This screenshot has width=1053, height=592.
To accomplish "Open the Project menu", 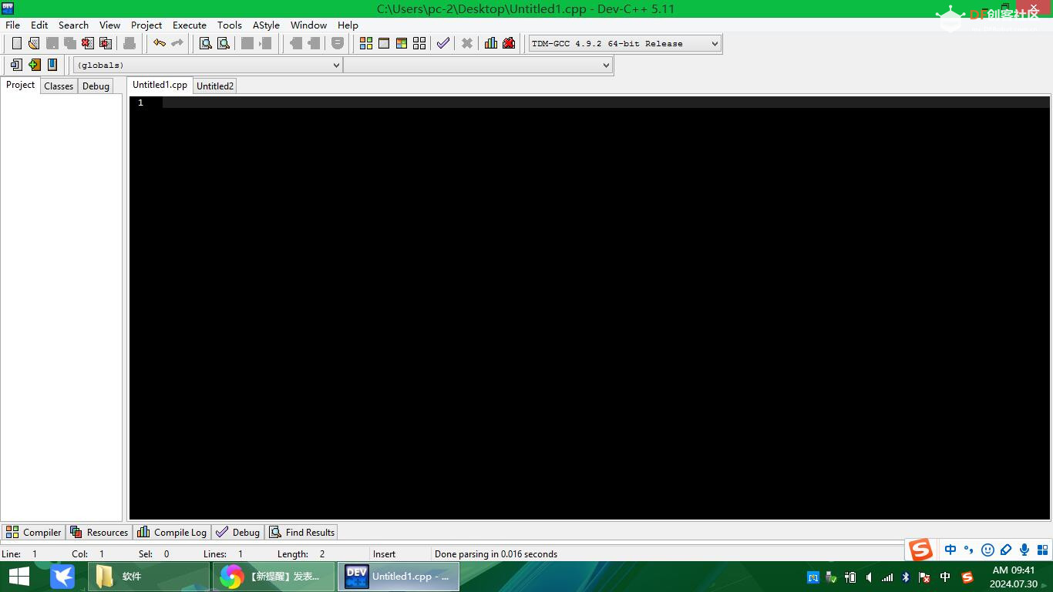I will 146,25.
